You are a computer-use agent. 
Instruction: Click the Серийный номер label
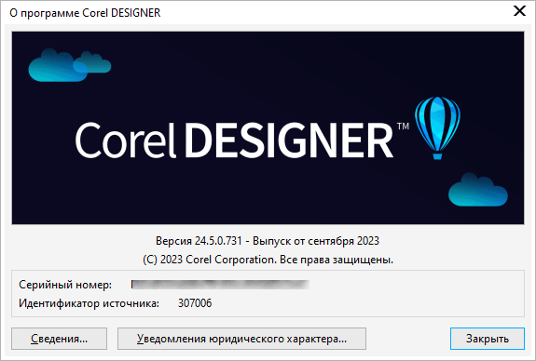coord(65,285)
